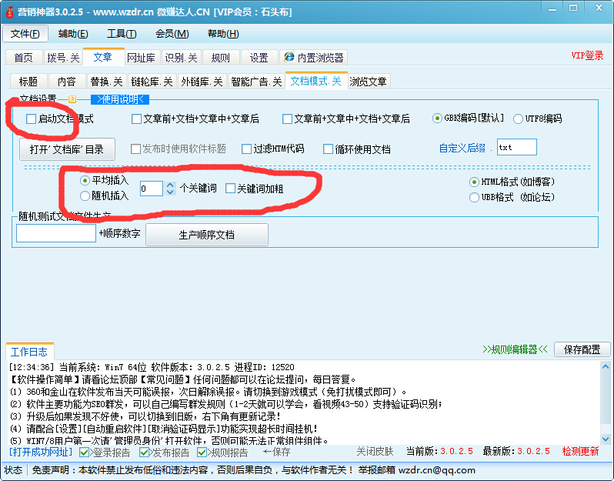Click the ←保存 link

coord(276,452)
